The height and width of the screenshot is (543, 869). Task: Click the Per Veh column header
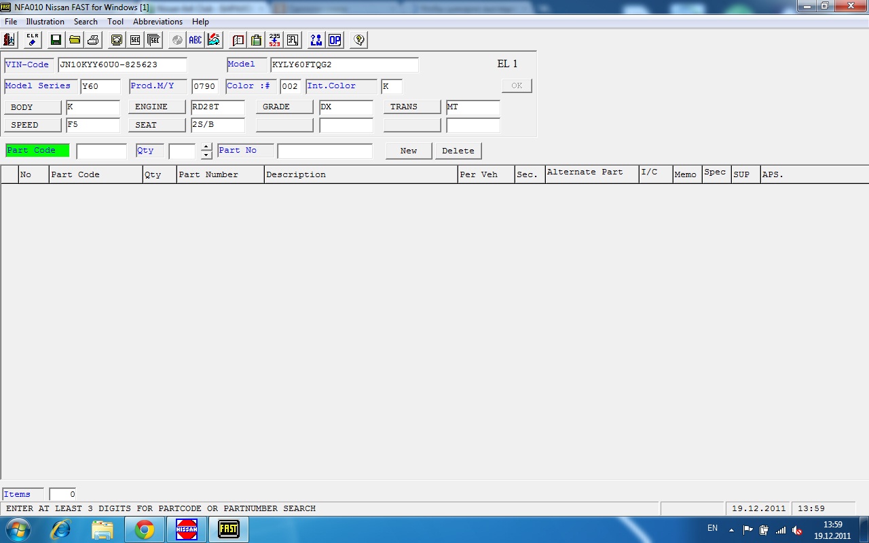click(x=487, y=174)
